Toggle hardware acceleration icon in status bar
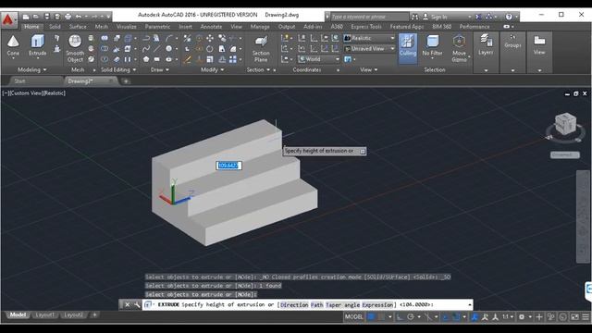The image size is (592, 333). point(562,317)
